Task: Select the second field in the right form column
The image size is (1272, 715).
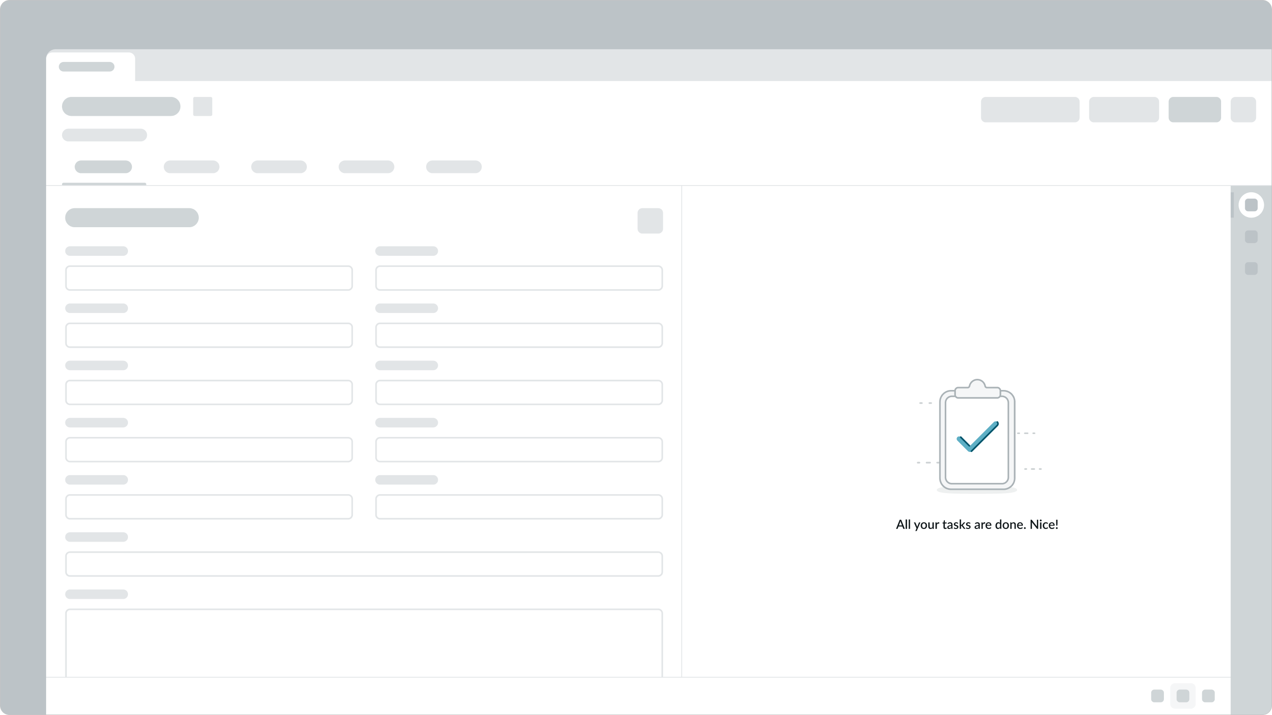Action: [x=519, y=335]
